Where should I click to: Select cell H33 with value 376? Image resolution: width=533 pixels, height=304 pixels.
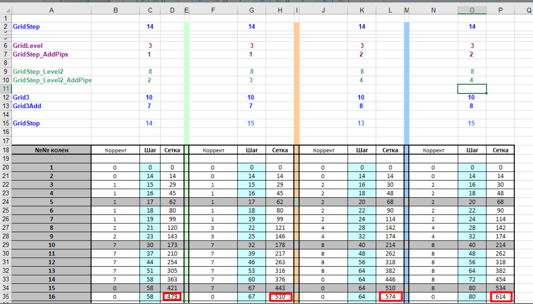click(280, 279)
